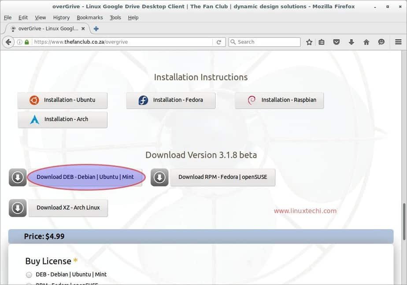The image size is (407, 285).
Task: Bookmark this page with the star icon
Action: [x=309, y=42]
